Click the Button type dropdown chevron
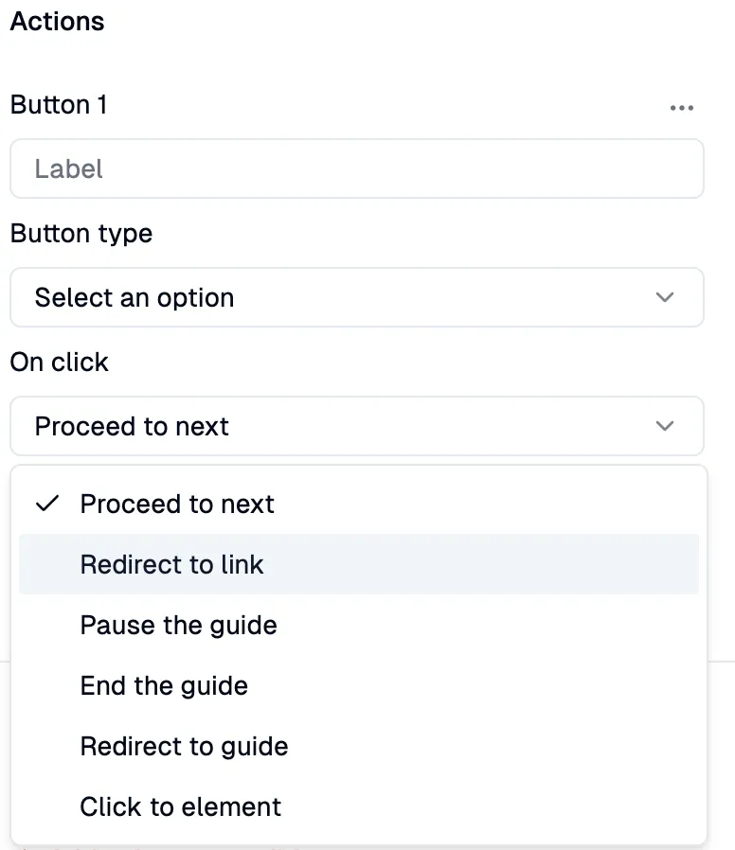 (665, 297)
